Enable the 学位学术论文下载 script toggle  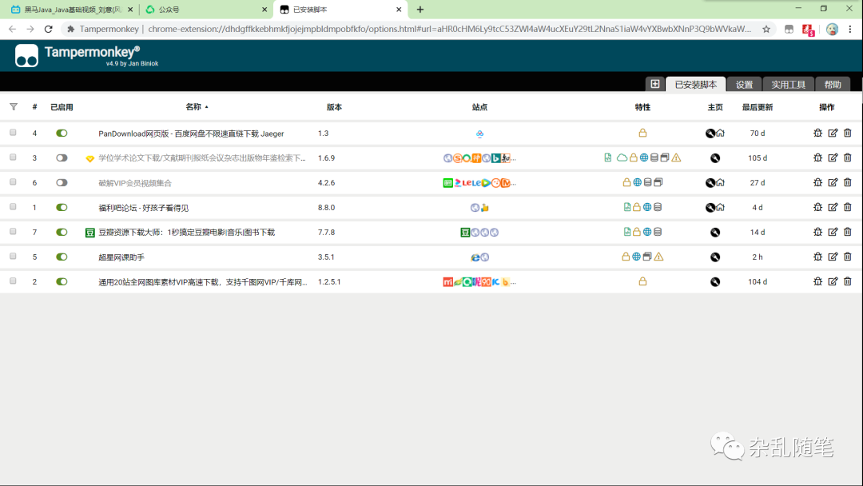click(62, 157)
